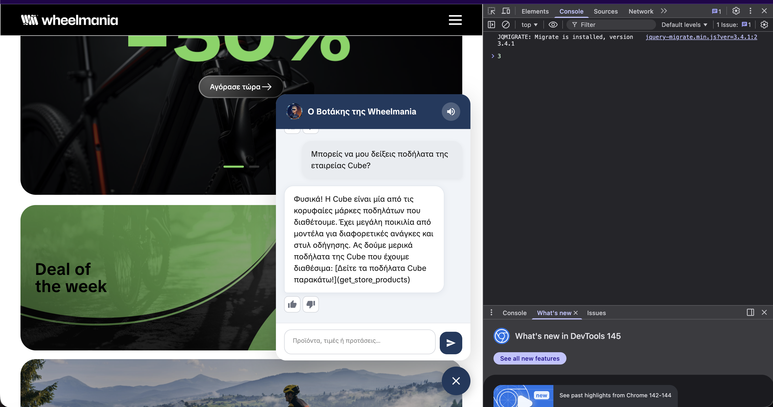
Task: Show console sidebar panel
Action: point(491,25)
